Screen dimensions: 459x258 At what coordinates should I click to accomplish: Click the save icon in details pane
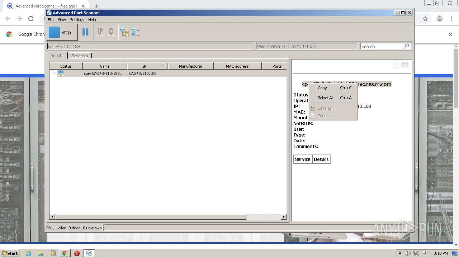click(x=405, y=65)
